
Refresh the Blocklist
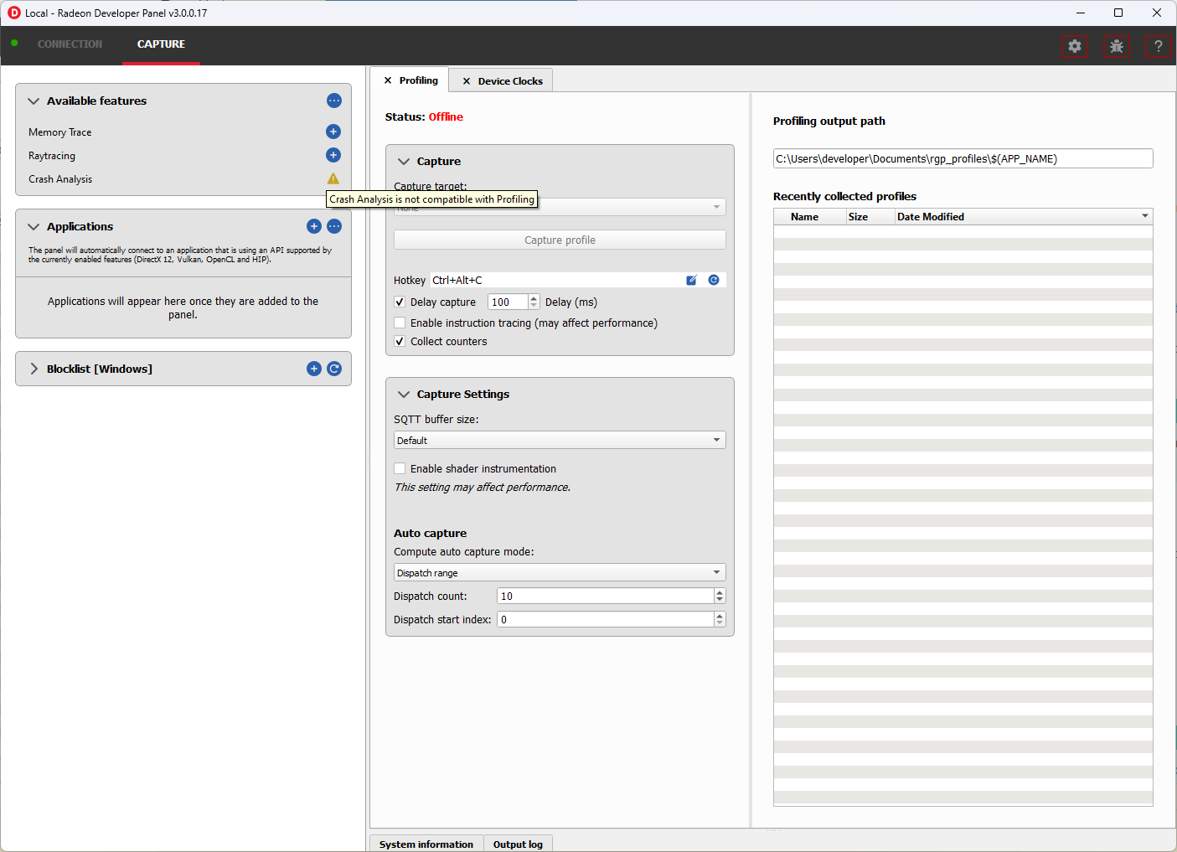(x=334, y=369)
